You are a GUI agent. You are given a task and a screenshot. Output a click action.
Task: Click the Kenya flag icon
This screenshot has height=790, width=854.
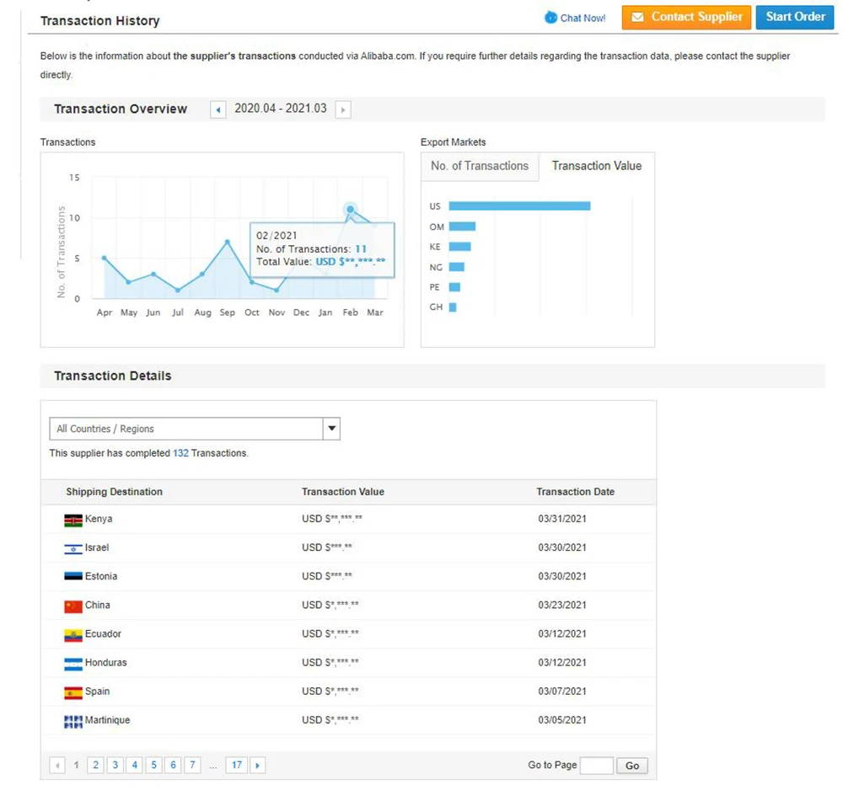(x=73, y=520)
